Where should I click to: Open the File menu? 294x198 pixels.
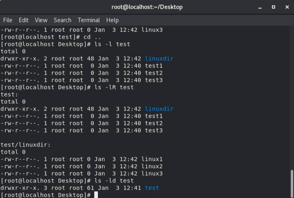(8, 20)
